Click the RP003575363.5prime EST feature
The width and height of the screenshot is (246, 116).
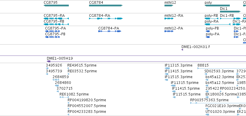pyautogui.click(x=218, y=103)
